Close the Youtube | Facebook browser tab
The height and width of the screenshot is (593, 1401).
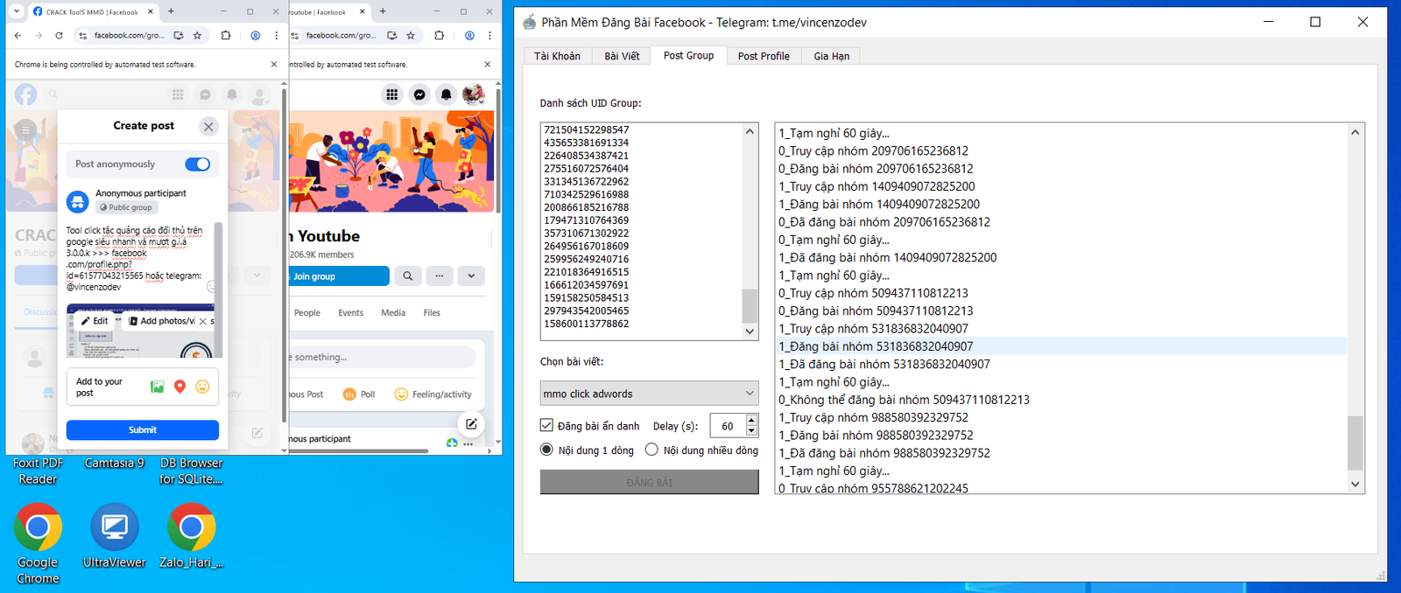[361, 11]
